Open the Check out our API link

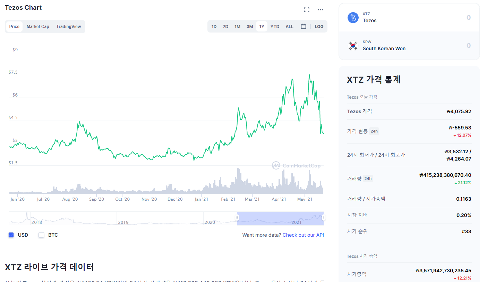click(303, 235)
